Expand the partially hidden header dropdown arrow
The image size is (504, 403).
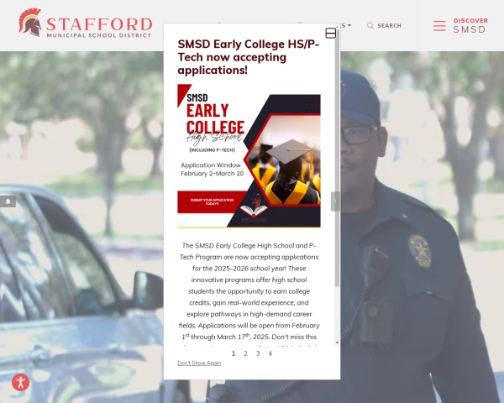click(349, 25)
